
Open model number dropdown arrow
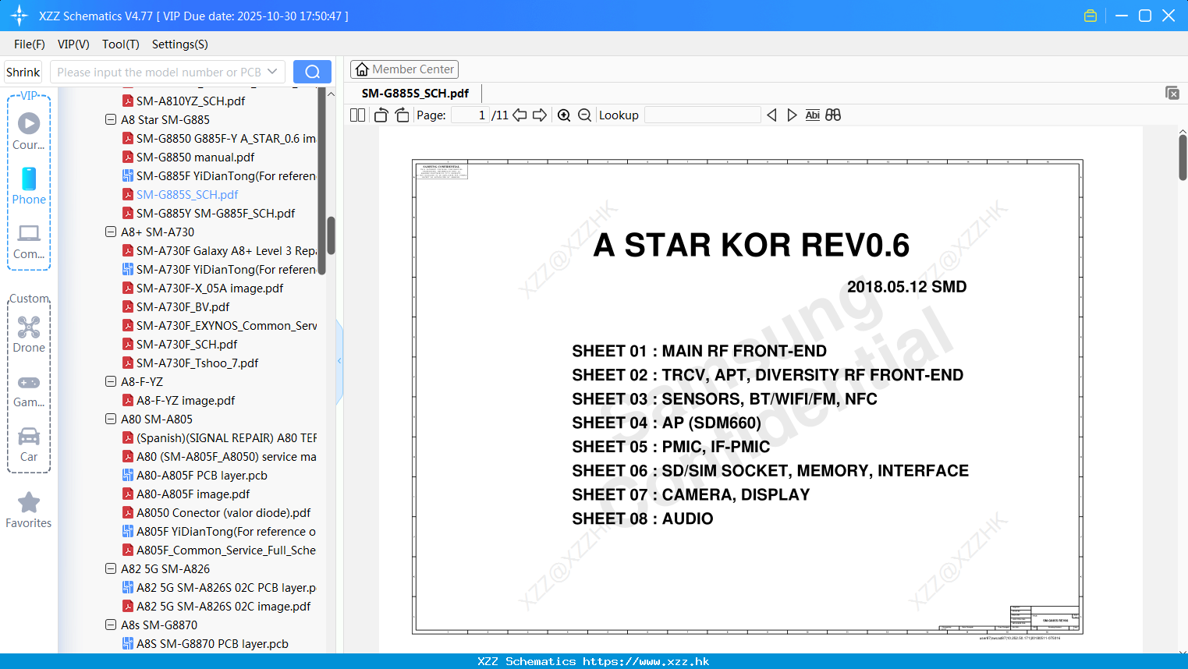pyautogui.click(x=272, y=72)
